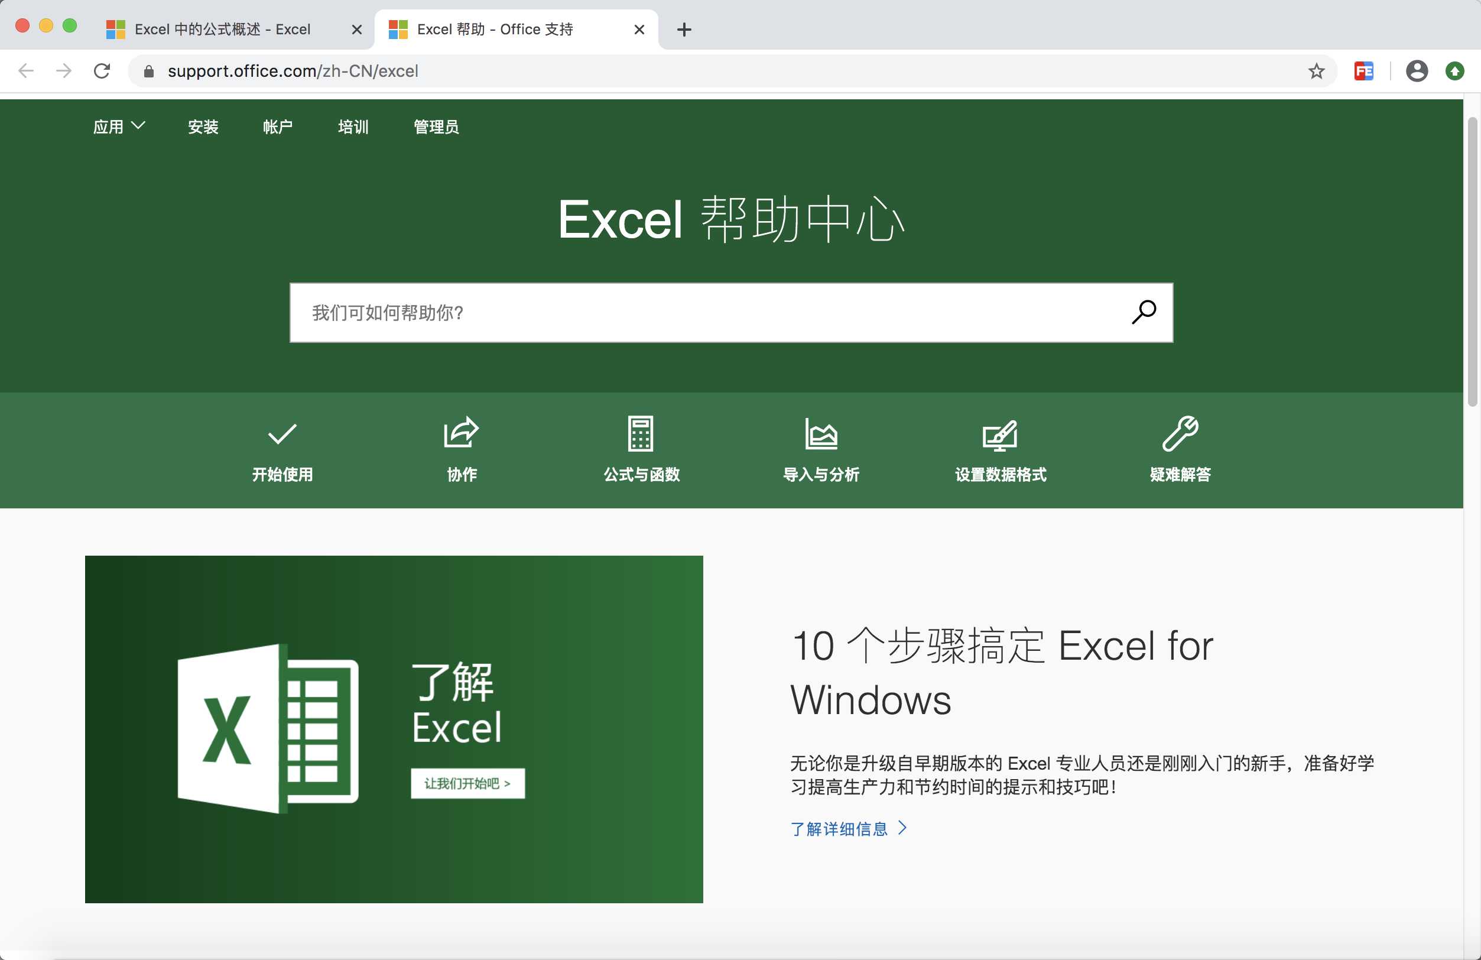Open a new browser tab
The width and height of the screenshot is (1481, 960).
click(684, 29)
